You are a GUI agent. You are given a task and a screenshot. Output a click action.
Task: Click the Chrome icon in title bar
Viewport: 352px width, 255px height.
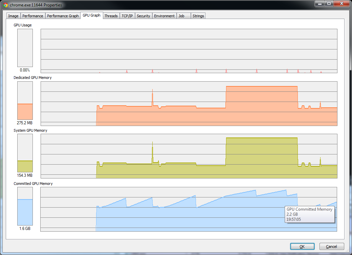pos(5,5)
